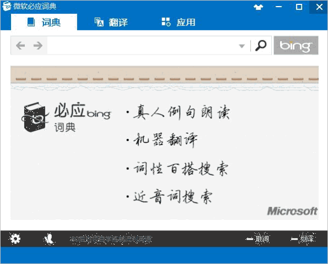Click the 机器翻译 feature text
Viewport: 328px width, 264px height.
[x=165, y=140]
